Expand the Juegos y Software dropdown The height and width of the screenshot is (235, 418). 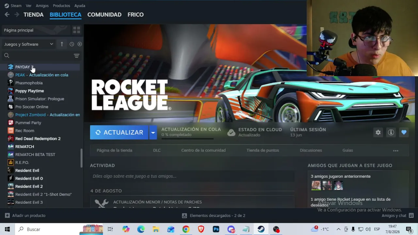click(29, 44)
